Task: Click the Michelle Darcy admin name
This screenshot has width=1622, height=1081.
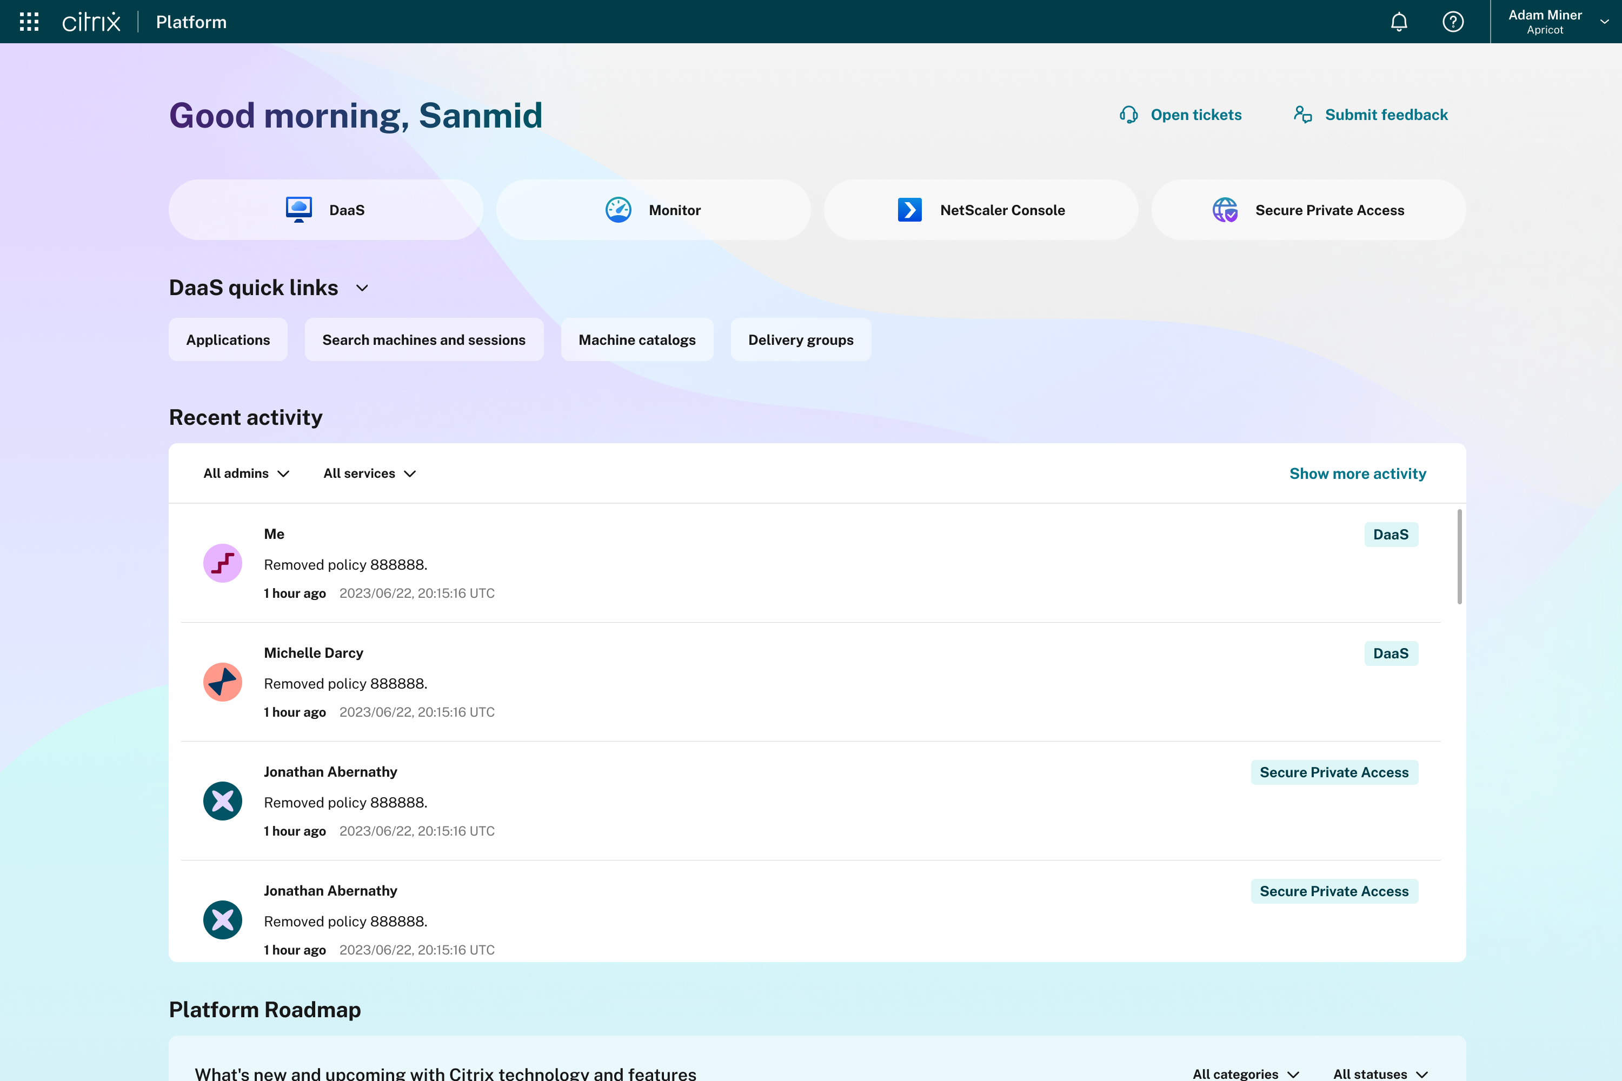Action: pos(313,653)
